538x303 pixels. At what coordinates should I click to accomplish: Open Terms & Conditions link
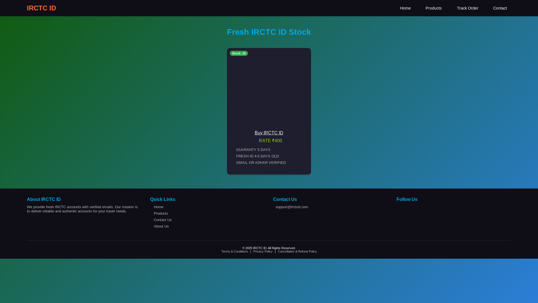tap(235, 251)
